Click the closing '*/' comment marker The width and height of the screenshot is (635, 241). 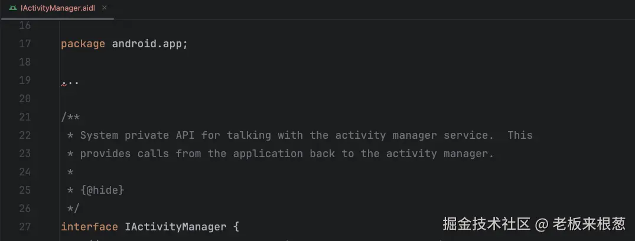pyautogui.click(x=73, y=209)
